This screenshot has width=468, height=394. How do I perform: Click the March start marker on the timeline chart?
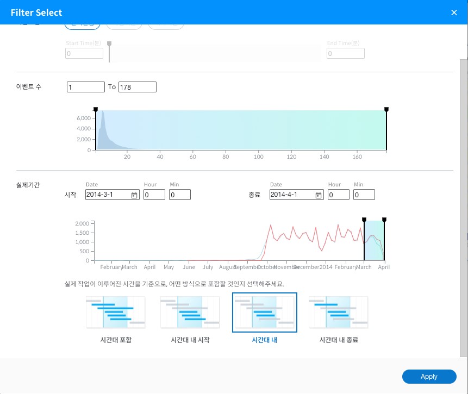364,220
